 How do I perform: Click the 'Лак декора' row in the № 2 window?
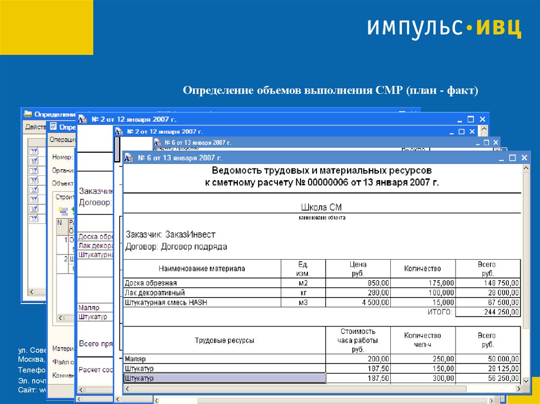(x=95, y=245)
